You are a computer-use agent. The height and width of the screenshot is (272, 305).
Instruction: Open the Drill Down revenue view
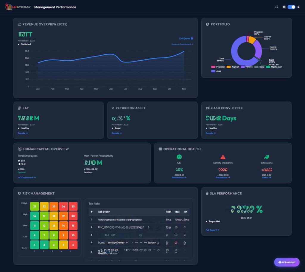click(186, 38)
